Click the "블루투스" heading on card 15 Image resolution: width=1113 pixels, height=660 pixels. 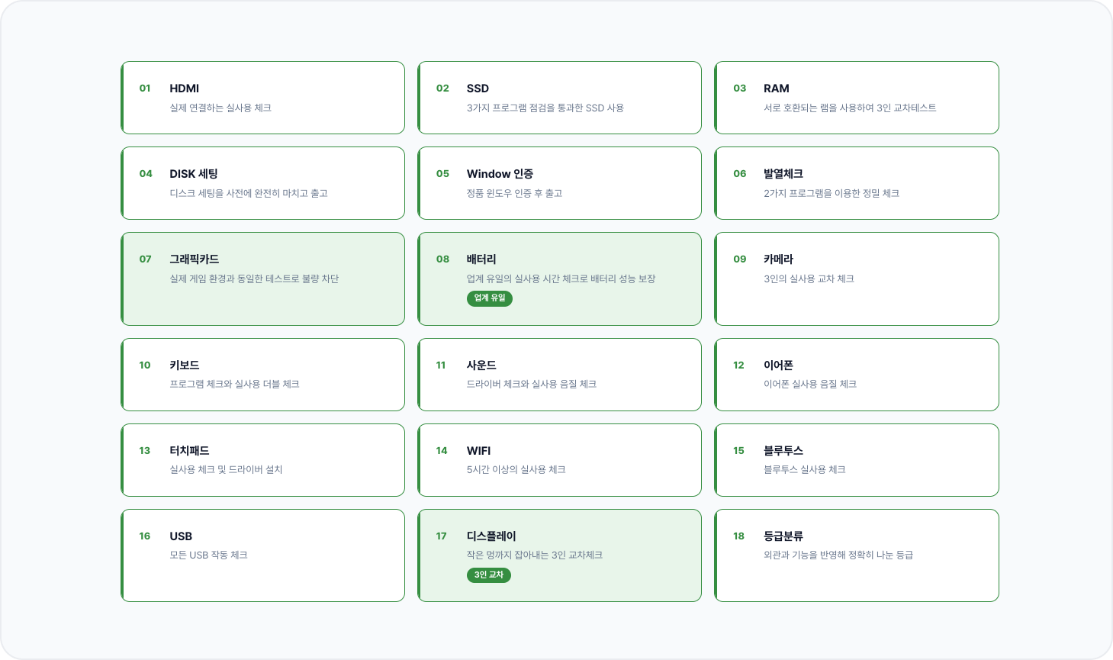(x=783, y=451)
